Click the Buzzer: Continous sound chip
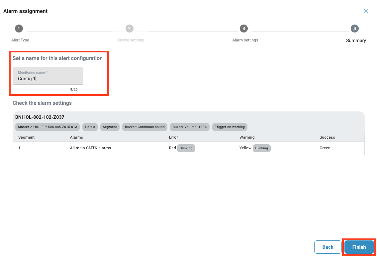 tap(145, 127)
